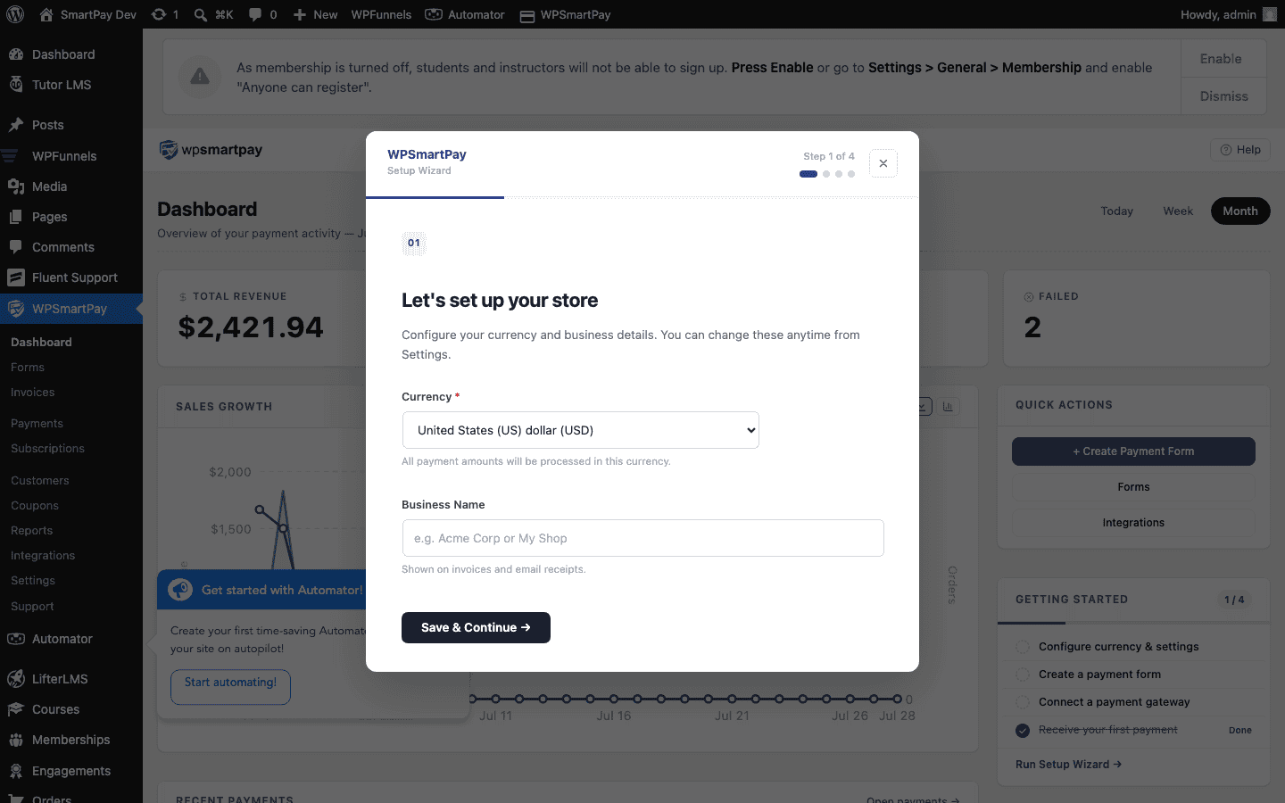Click the Getting Started 1/4 progress badge

pyautogui.click(x=1234, y=600)
